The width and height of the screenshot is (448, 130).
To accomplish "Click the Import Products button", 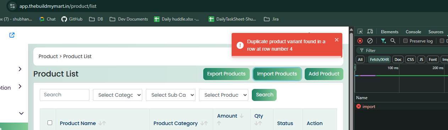I will [x=277, y=74].
